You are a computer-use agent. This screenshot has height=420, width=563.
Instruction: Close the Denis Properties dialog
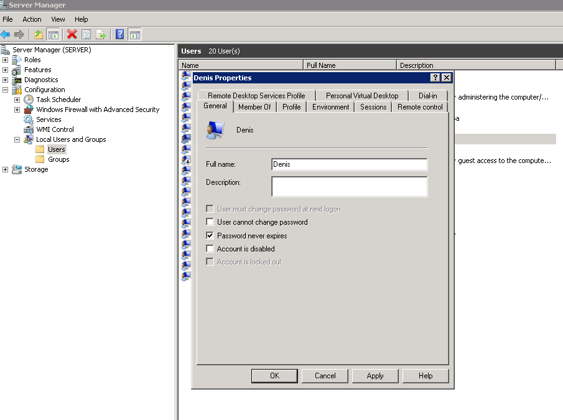pos(446,78)
